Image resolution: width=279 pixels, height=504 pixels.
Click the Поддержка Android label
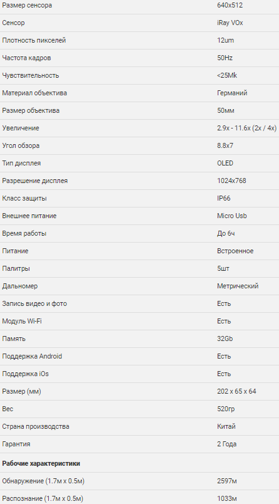click(x=32, y=356)
